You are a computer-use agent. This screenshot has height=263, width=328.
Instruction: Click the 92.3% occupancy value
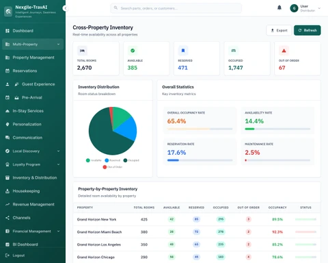pyautogui.click(x=277, y=232)
